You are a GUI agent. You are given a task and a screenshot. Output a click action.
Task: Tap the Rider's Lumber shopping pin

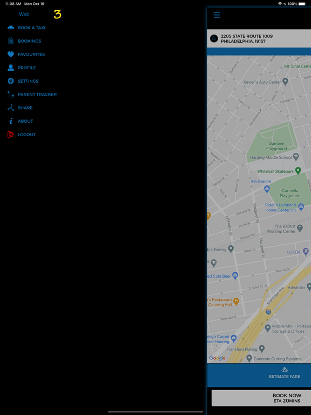click(x=301, y=206)
